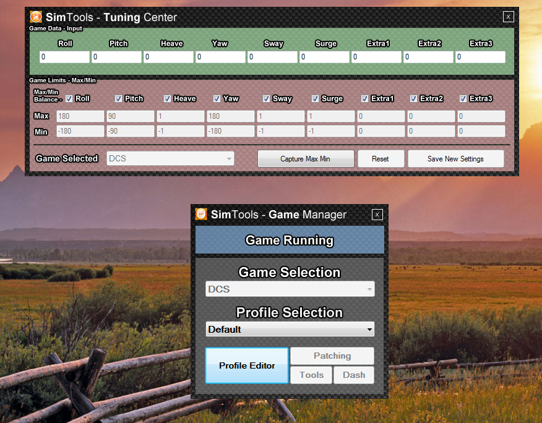Toggle the Heave Max/Min balance checkbox

(x=167, y=99)
